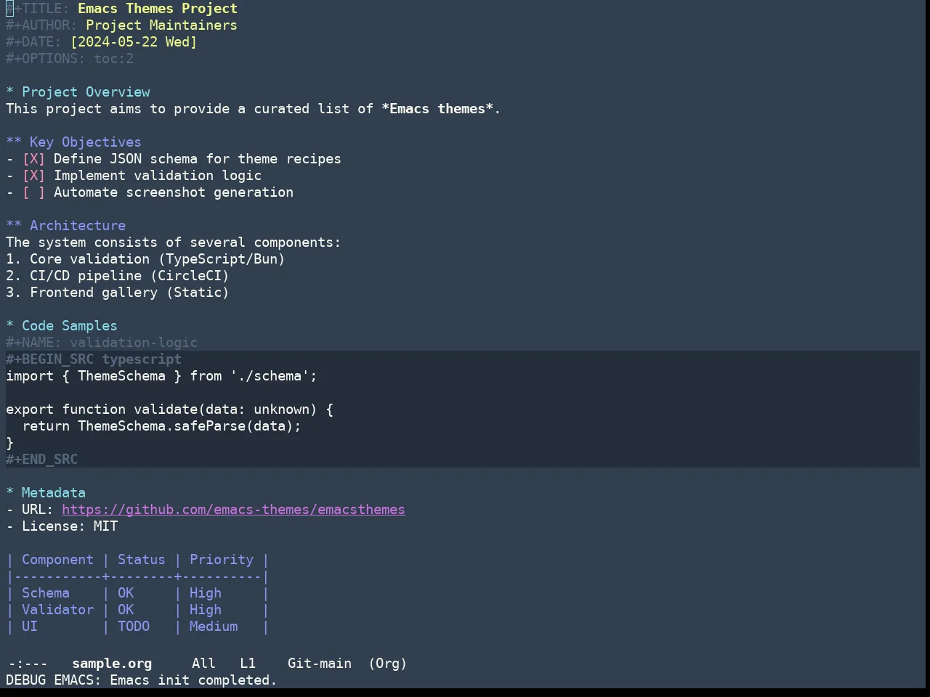Click the 'High' priority in Validator row
Screen dimensions: 930x697
(206, 610)
